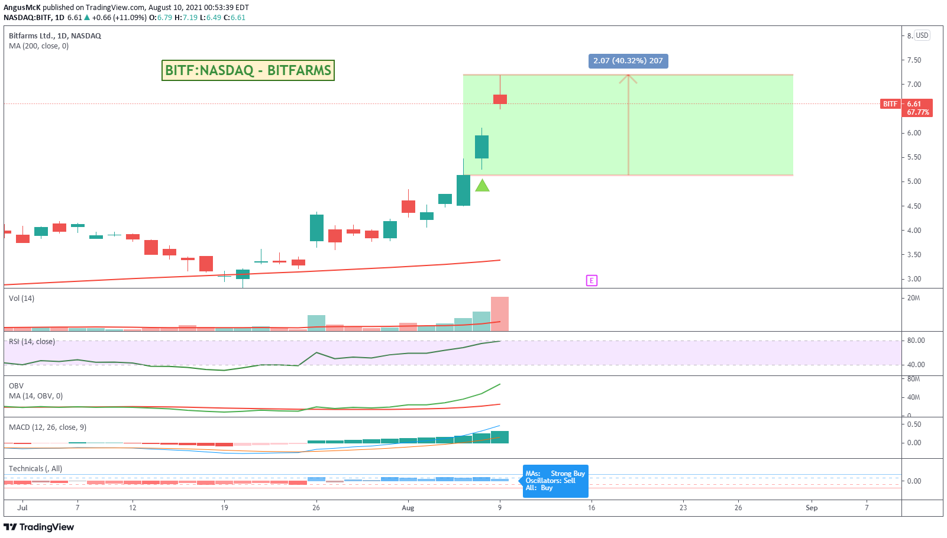The image size is (947, 538).
Task: Select the RSI (14, close) indicator legend
Action: tap(31, 342)
